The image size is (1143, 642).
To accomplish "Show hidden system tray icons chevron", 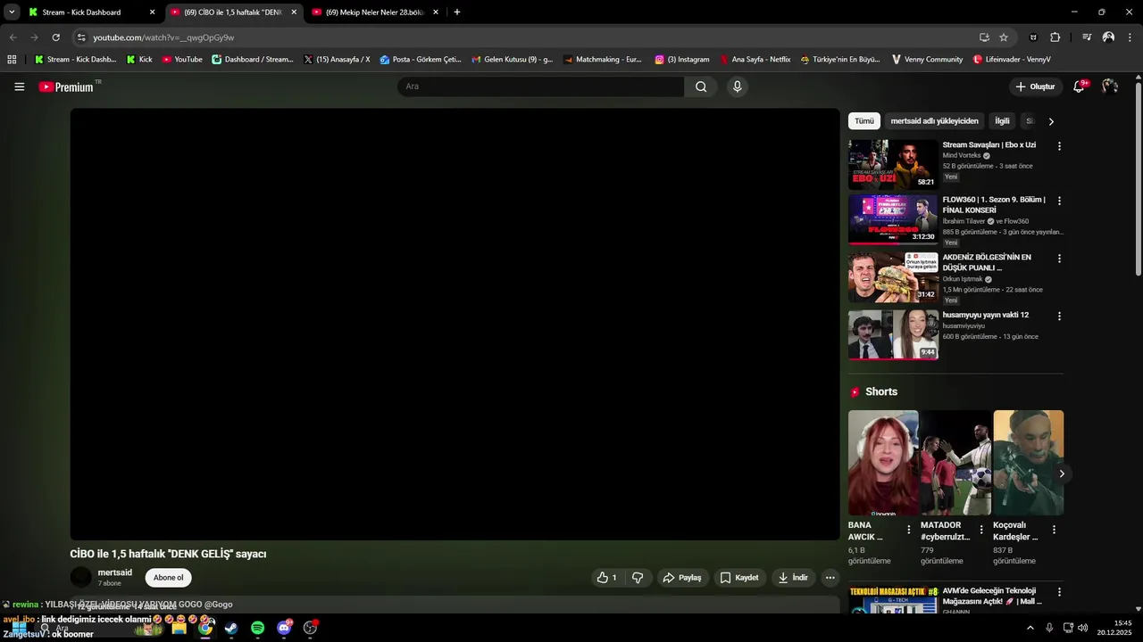I will pos(1030,628).
